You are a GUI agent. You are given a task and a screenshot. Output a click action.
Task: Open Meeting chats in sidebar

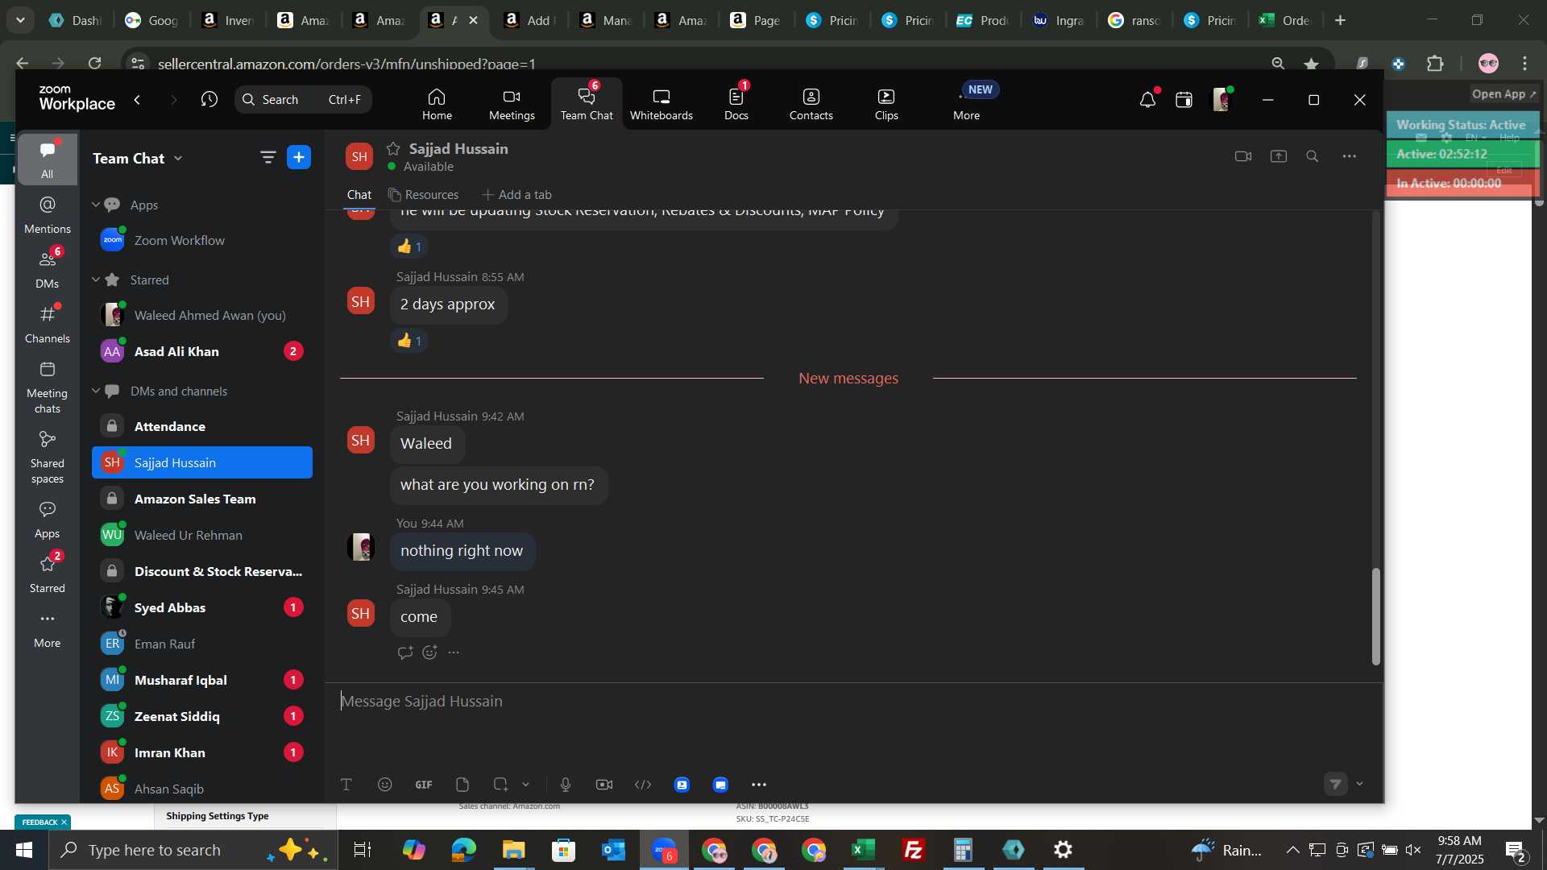pyautogui.click(x=48, y=387)
